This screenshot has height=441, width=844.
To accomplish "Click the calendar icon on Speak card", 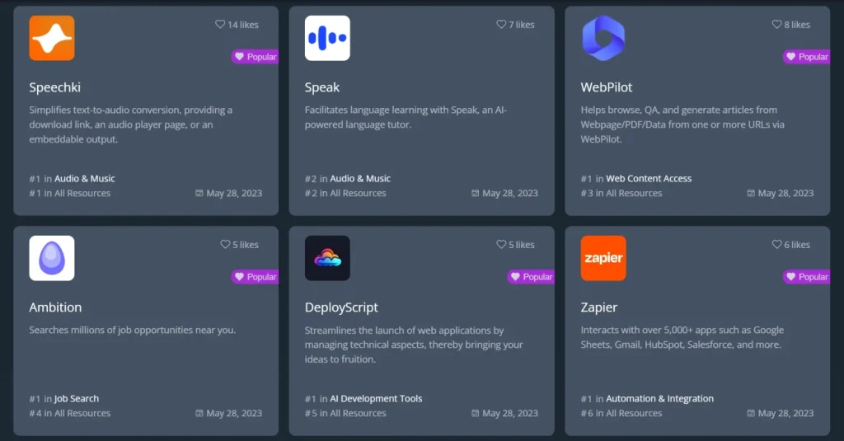I will 476,193.
